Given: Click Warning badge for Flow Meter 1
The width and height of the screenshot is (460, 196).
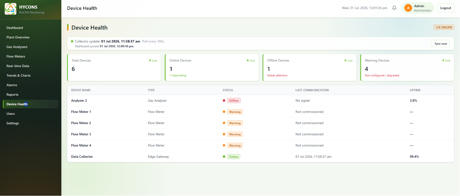Looking at the screenshot, I should 235,112.
